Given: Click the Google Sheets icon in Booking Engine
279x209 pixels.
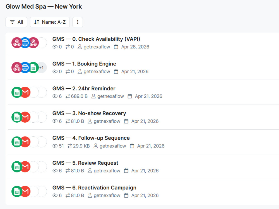Looking at the screenshot, I should coord(33,67).
